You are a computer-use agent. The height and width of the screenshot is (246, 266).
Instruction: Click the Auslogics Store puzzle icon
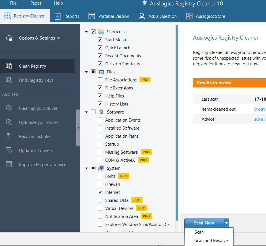(189, 16)
